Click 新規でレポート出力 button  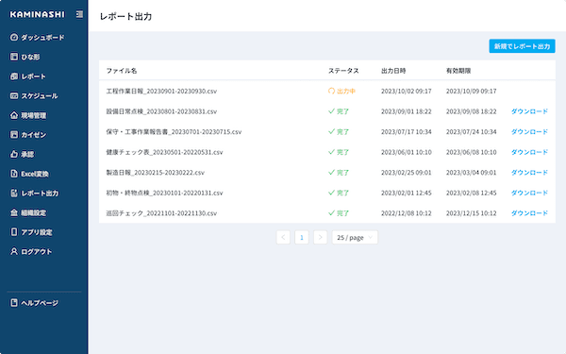coord(522,46)
